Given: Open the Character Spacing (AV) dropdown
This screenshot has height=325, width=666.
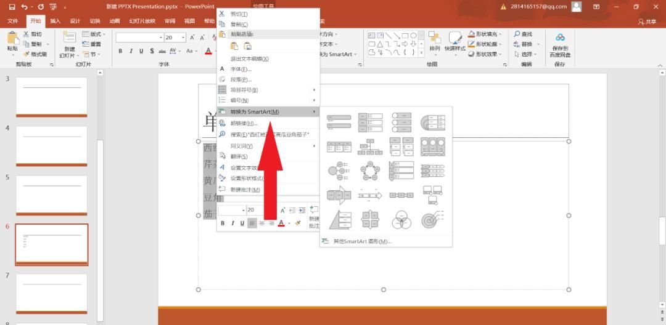Looking at the screenshot, I should click(175, 51).
